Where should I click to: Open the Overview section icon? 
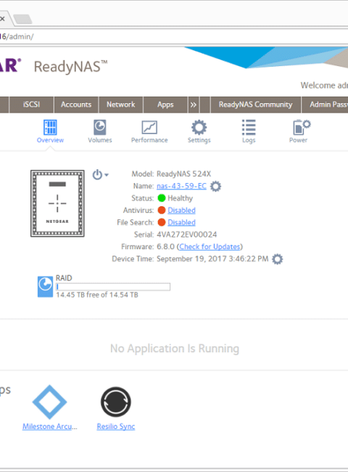(50, 127)
